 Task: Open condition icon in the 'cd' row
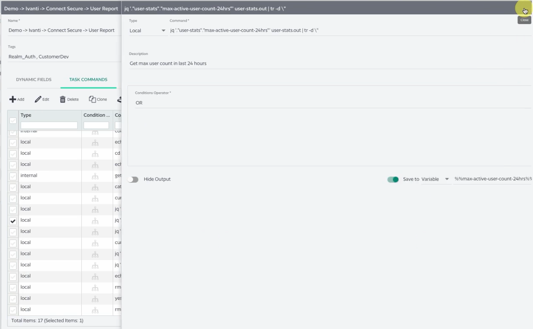click(95, 153)
